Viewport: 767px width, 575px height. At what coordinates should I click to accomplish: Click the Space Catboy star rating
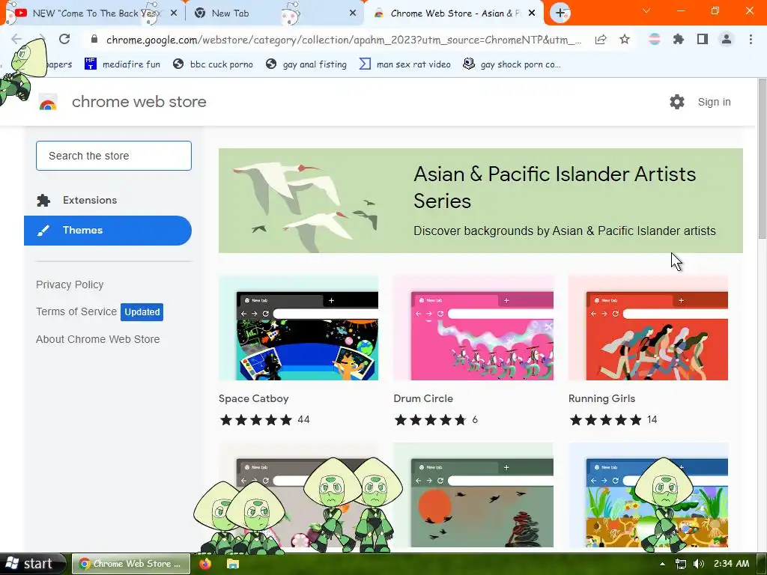tap(256, 419)
